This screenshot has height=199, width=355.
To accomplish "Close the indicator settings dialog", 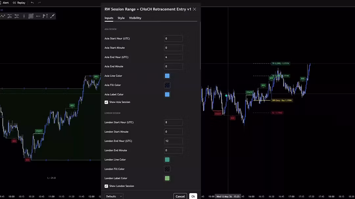I will click(x=195, y=9).
